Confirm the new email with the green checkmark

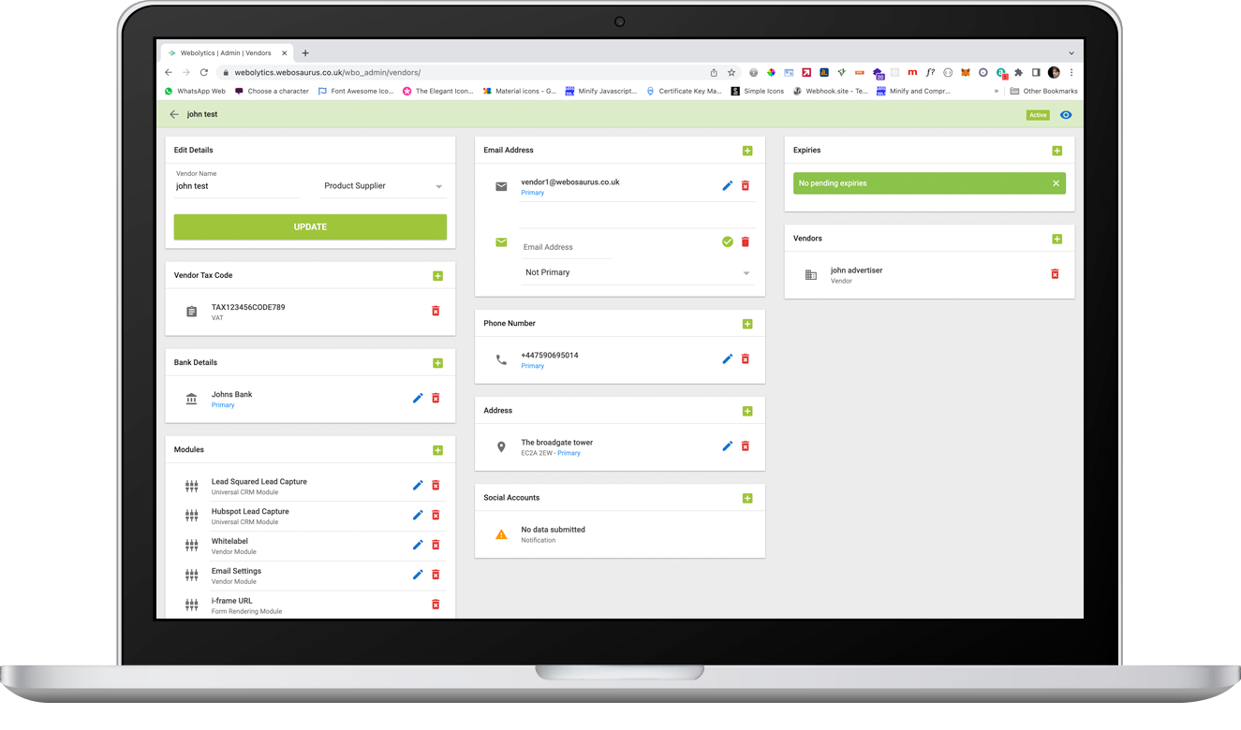[727, 241]
